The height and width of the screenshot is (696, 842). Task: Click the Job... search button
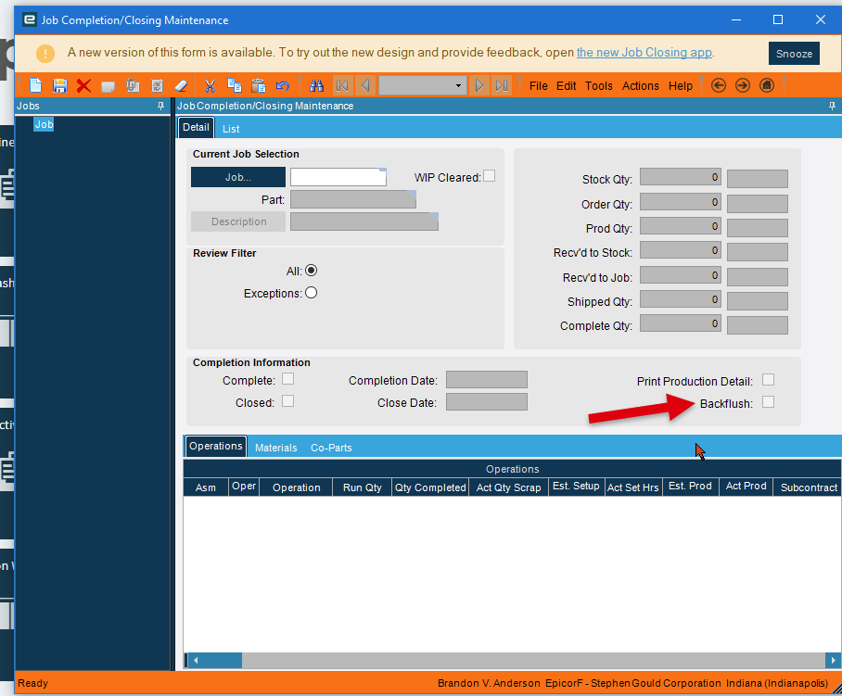tap(238, 177)
